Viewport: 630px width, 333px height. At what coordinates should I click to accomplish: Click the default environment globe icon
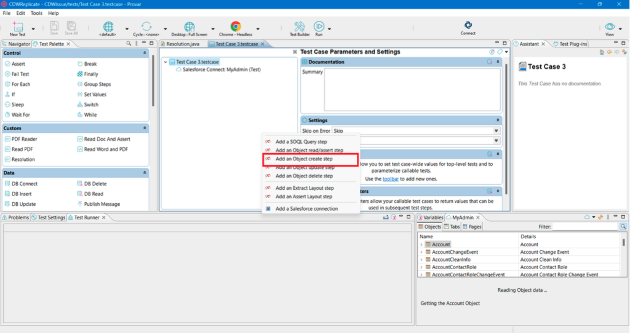(108, 26)
